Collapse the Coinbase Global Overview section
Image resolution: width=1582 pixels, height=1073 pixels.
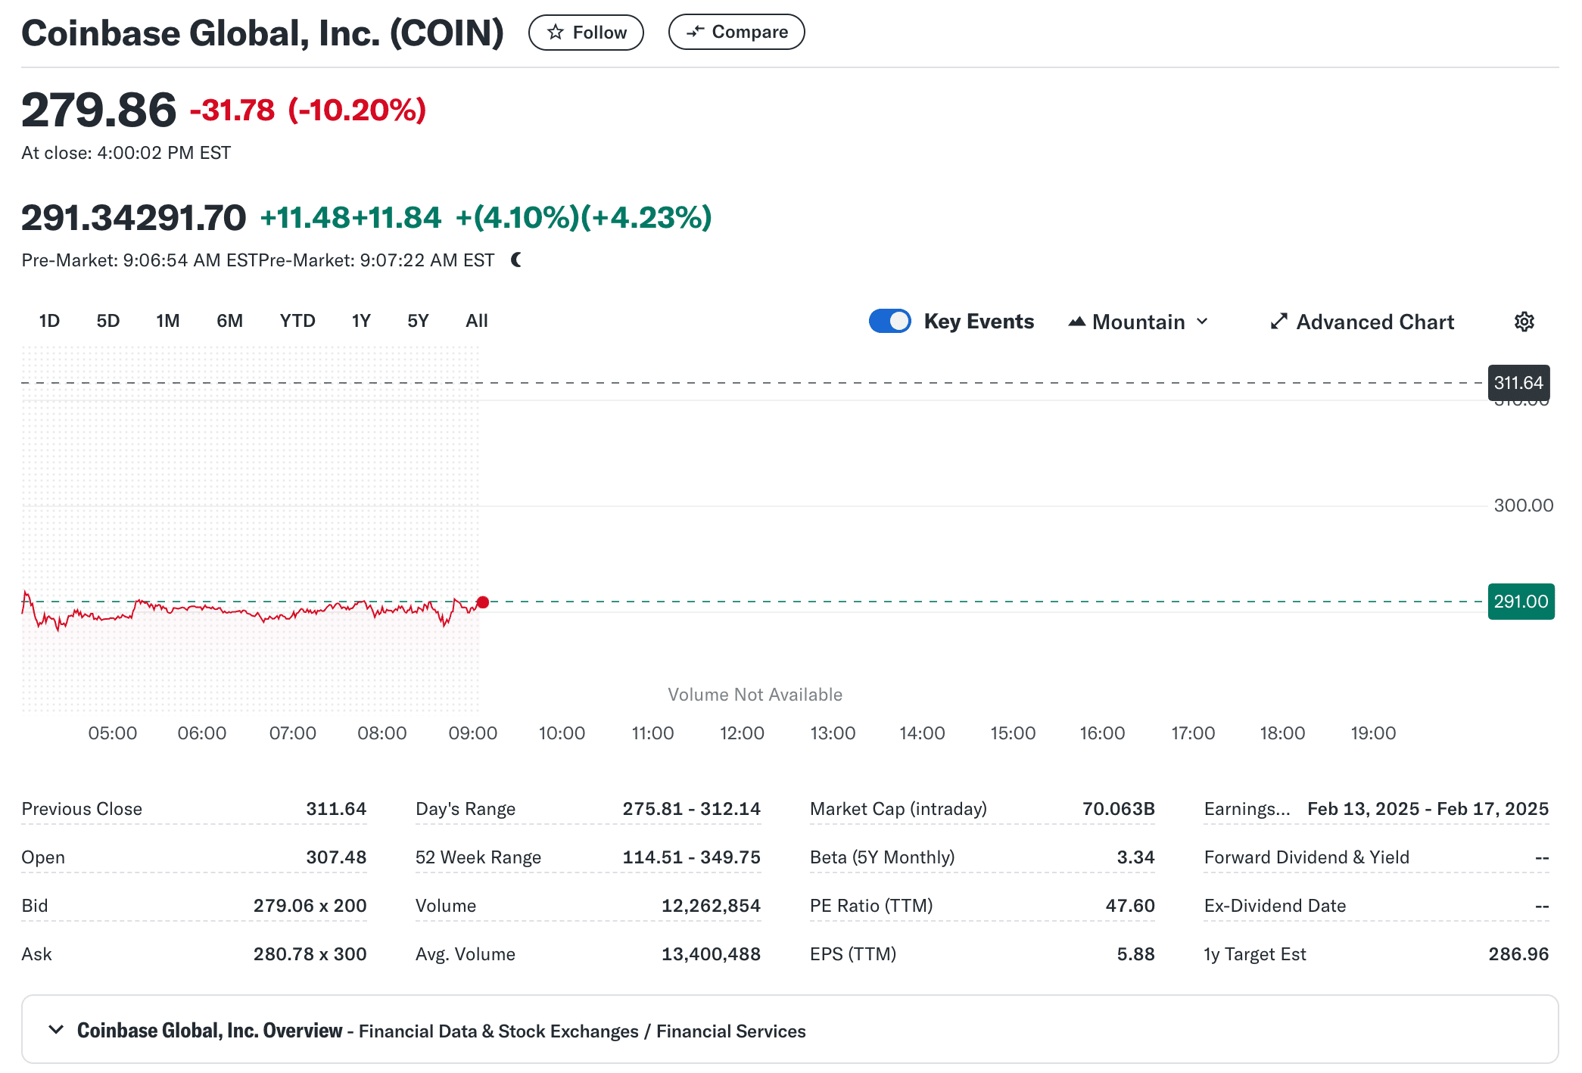(55, 1030)
